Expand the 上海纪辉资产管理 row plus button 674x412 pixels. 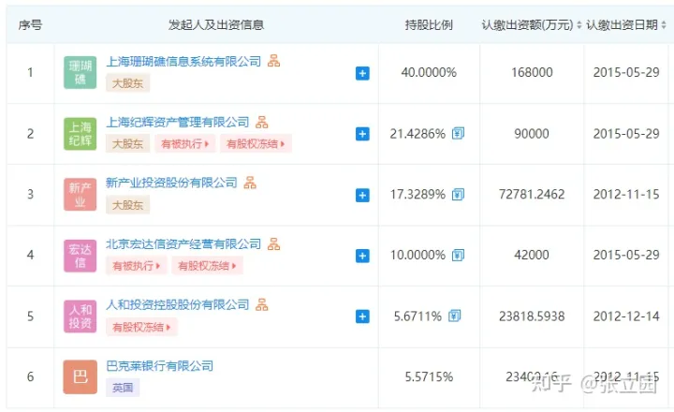coord(362,134)
